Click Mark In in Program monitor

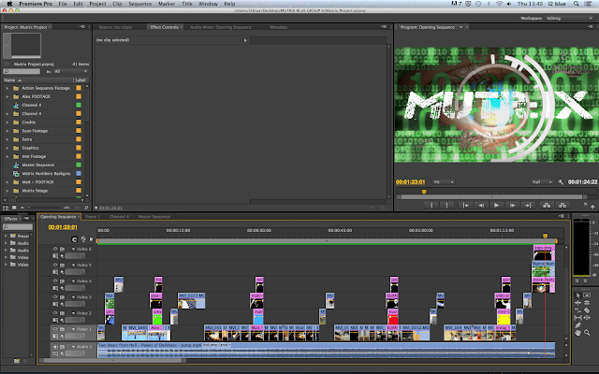[431, 206]
